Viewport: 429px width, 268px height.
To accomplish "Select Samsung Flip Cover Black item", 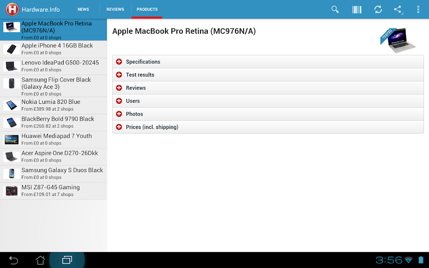I will click(53, 86).
